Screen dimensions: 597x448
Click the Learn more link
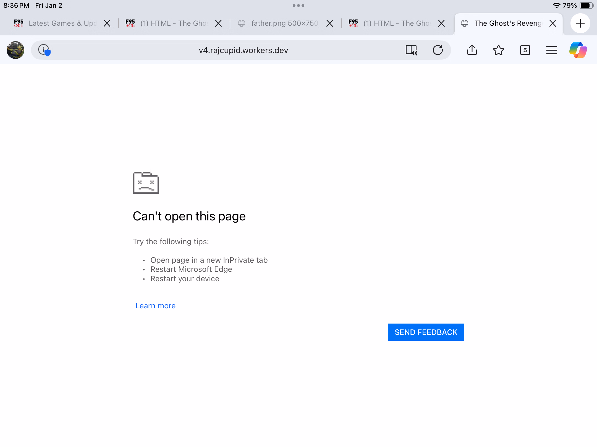point(155,306)
